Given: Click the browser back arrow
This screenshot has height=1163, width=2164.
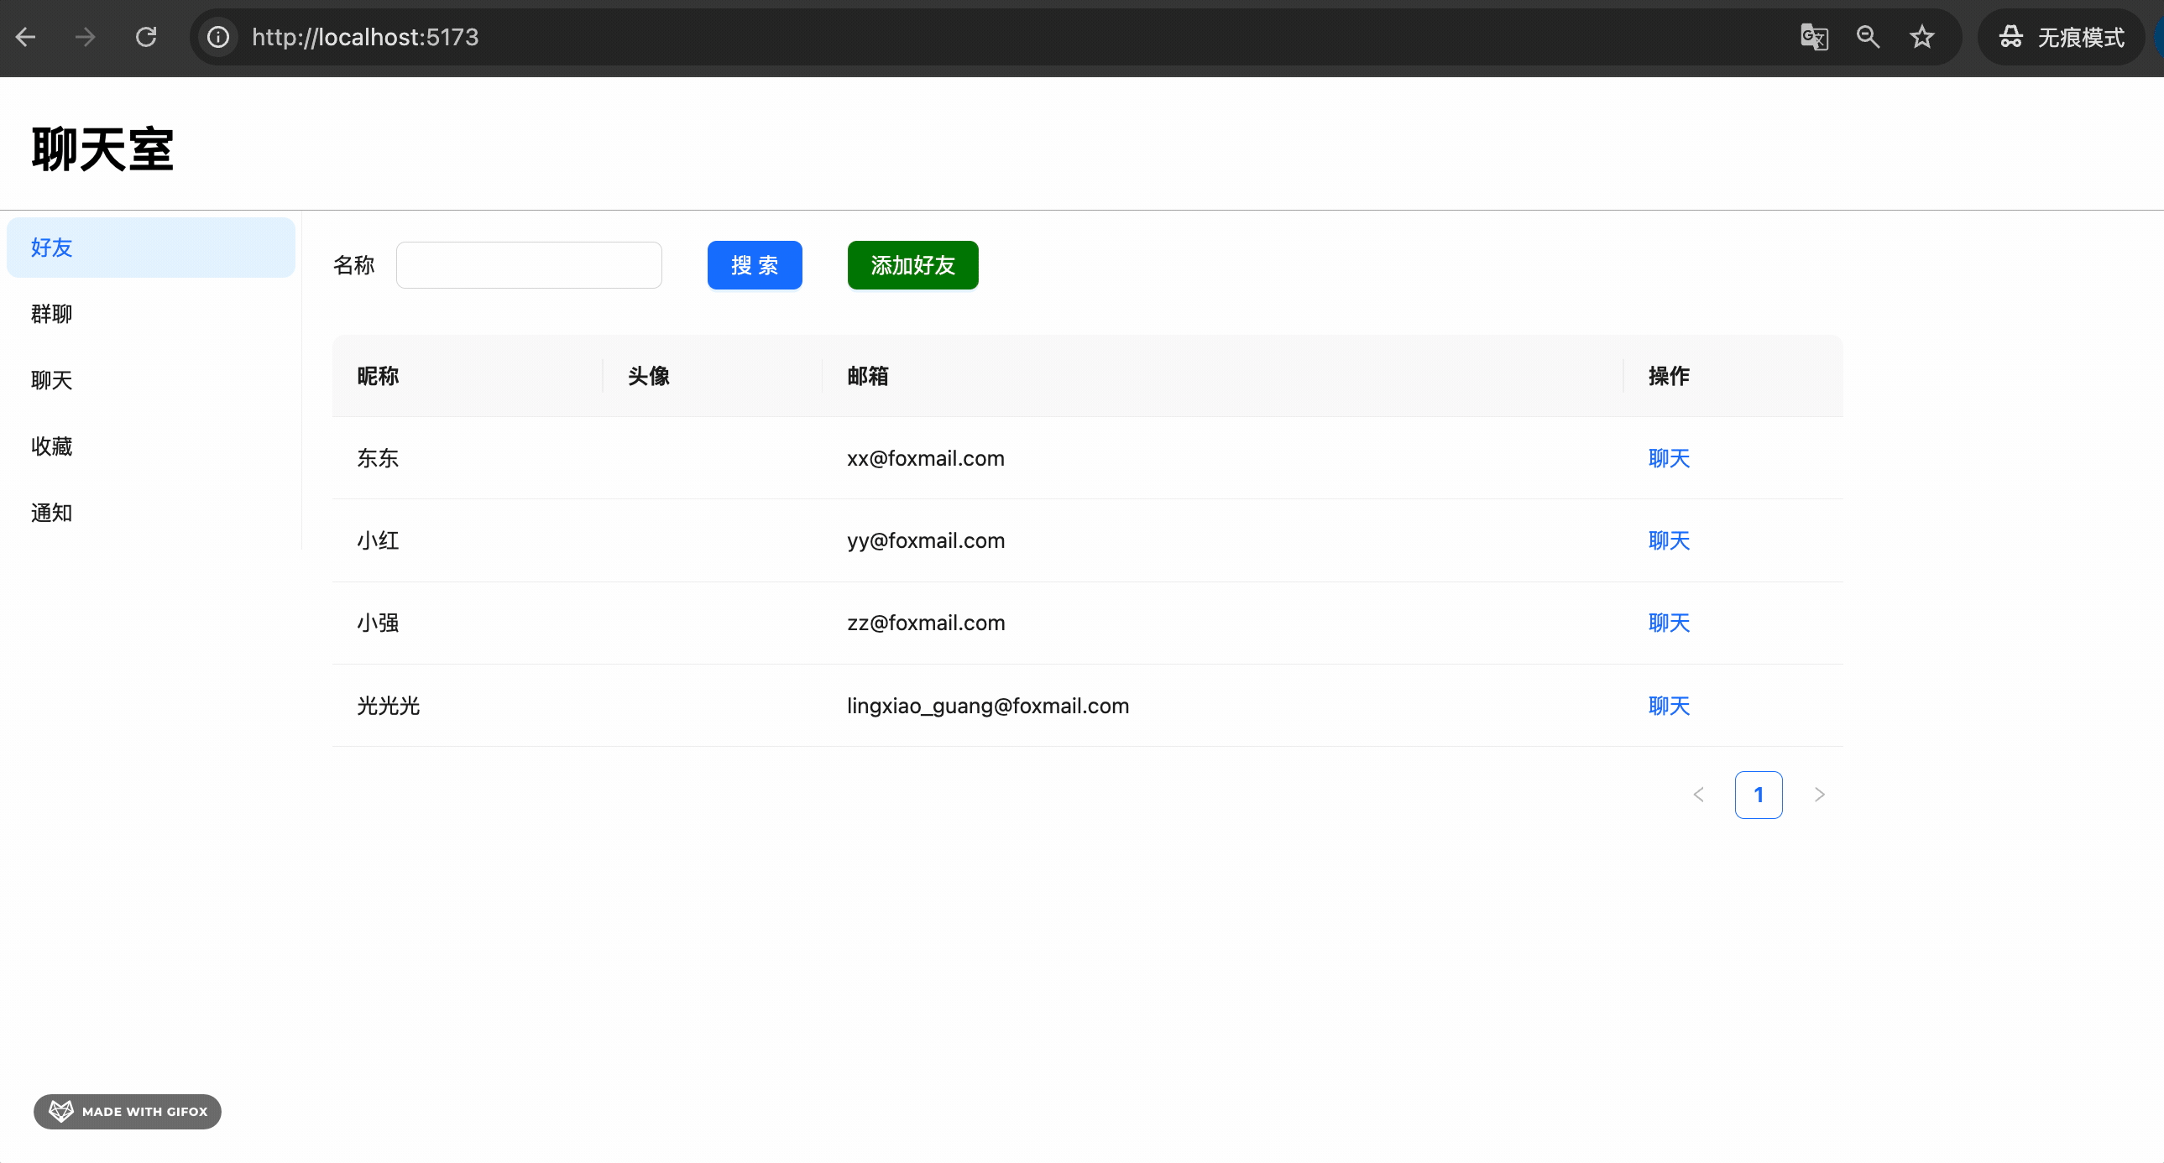Looking at the screenshot, I should click(26, 37).
